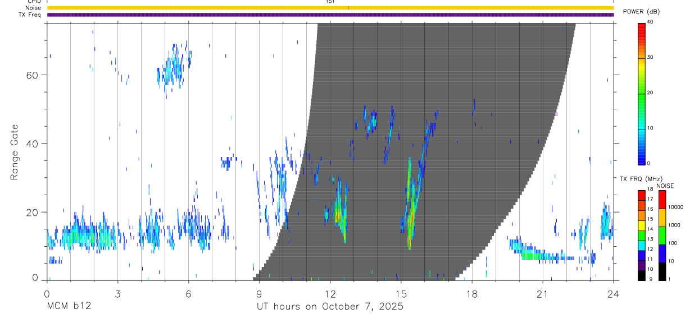
Task: Select the yellow segment of the NOISE scale
Action: (662, 218)
